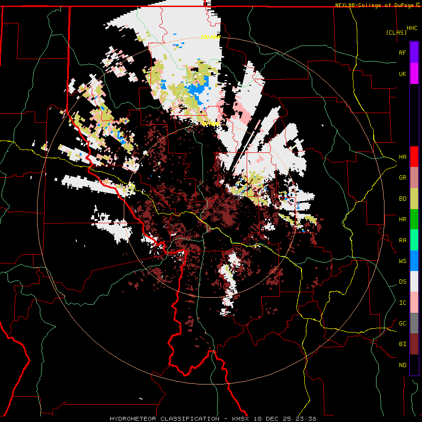
Task: Click the UK legend label text
Action: click(x=402, y=74)
